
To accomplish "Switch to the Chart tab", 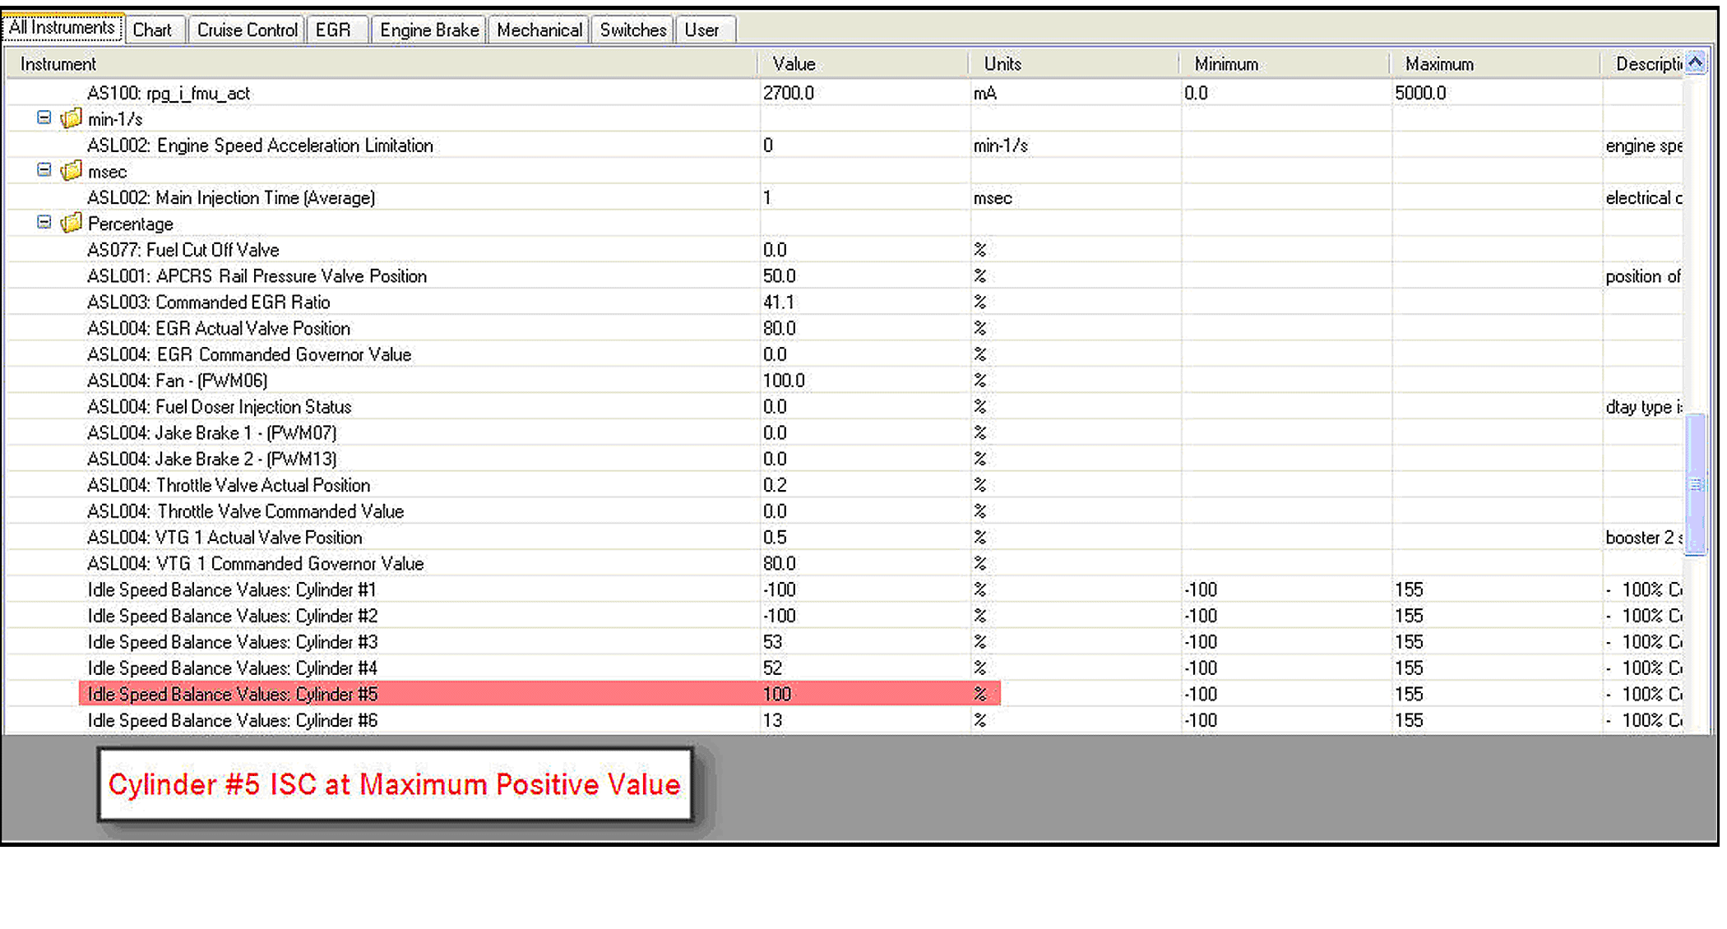I will click(152, 30).
